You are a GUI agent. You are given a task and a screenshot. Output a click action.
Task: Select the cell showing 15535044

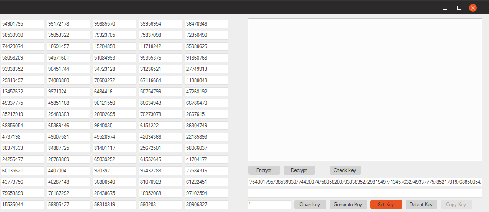(23, 205)
